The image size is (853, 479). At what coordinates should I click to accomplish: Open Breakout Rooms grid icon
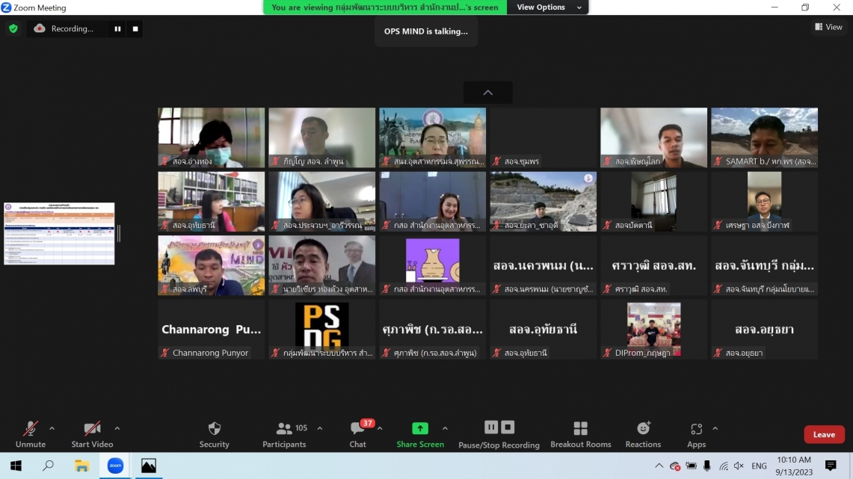(x=580, y=428)
